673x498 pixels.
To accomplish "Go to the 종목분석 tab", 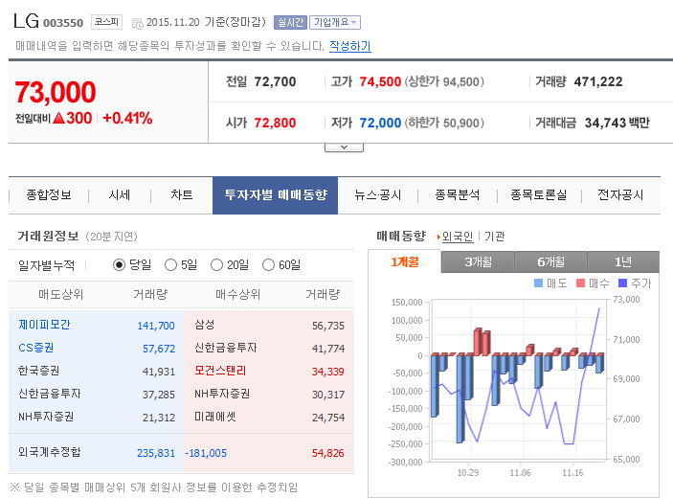I will coord(457,195).
